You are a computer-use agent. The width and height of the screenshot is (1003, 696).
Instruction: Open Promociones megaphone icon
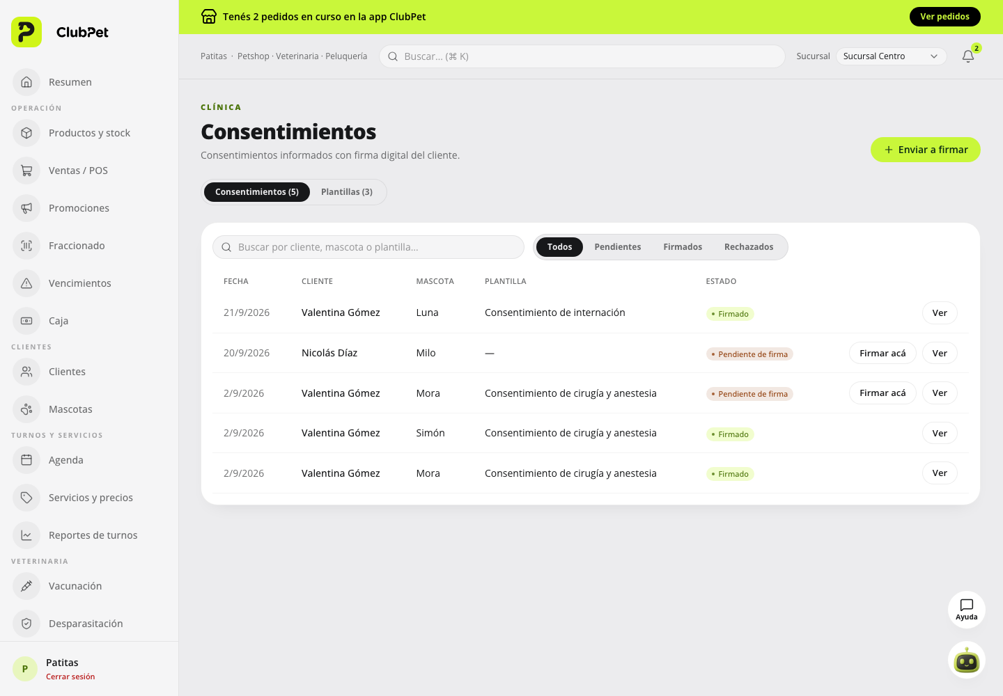pyautogui.click(x=26, y=208)
